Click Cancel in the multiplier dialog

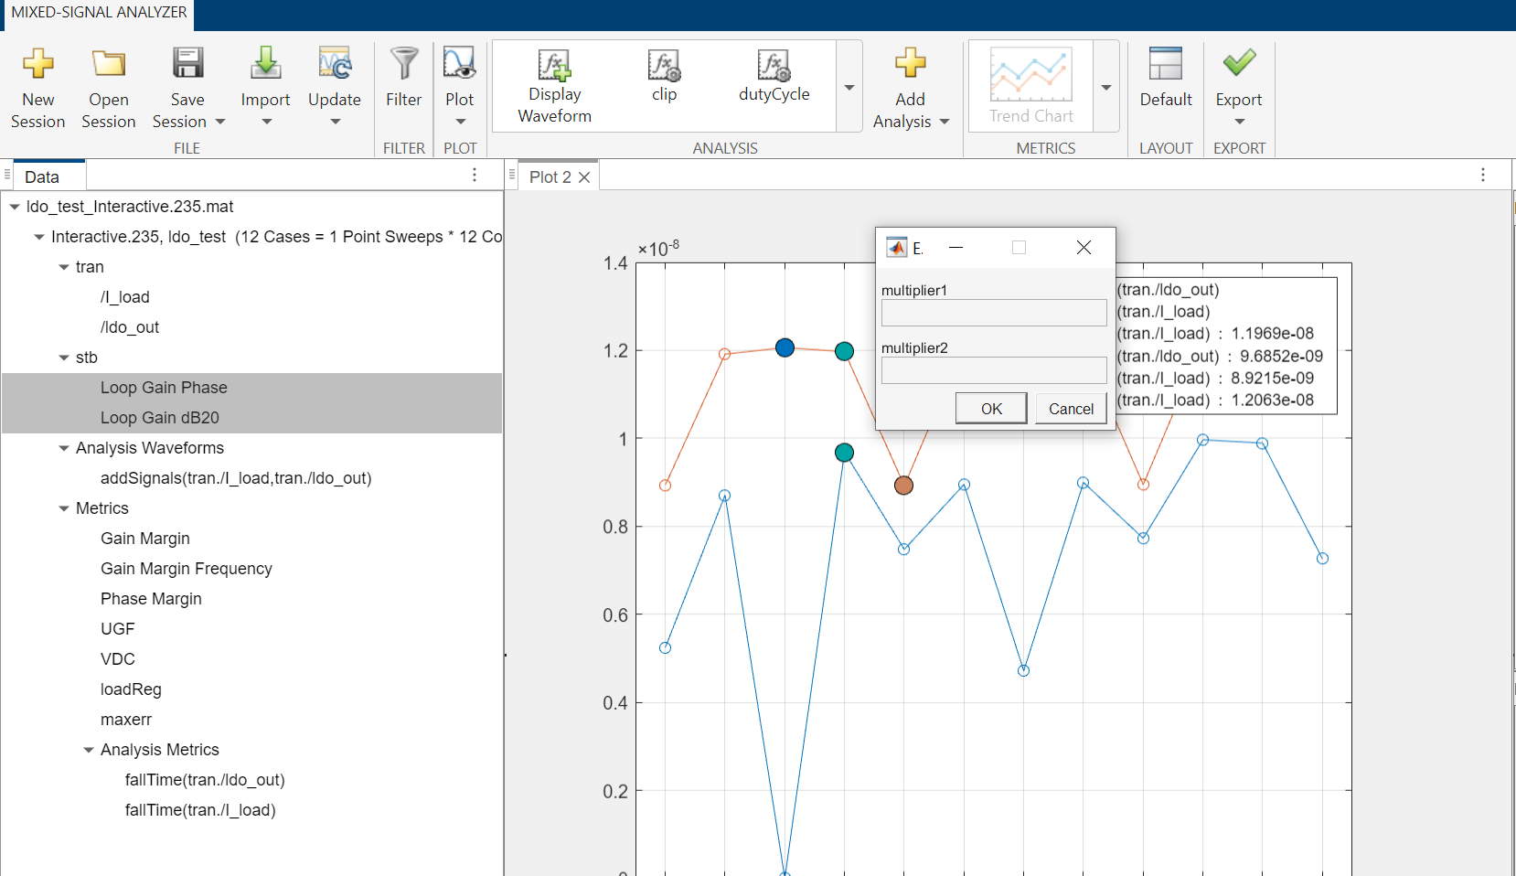1071,409
